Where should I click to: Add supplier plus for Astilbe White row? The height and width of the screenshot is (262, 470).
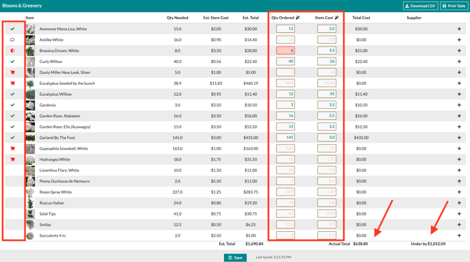click(459, 40)
